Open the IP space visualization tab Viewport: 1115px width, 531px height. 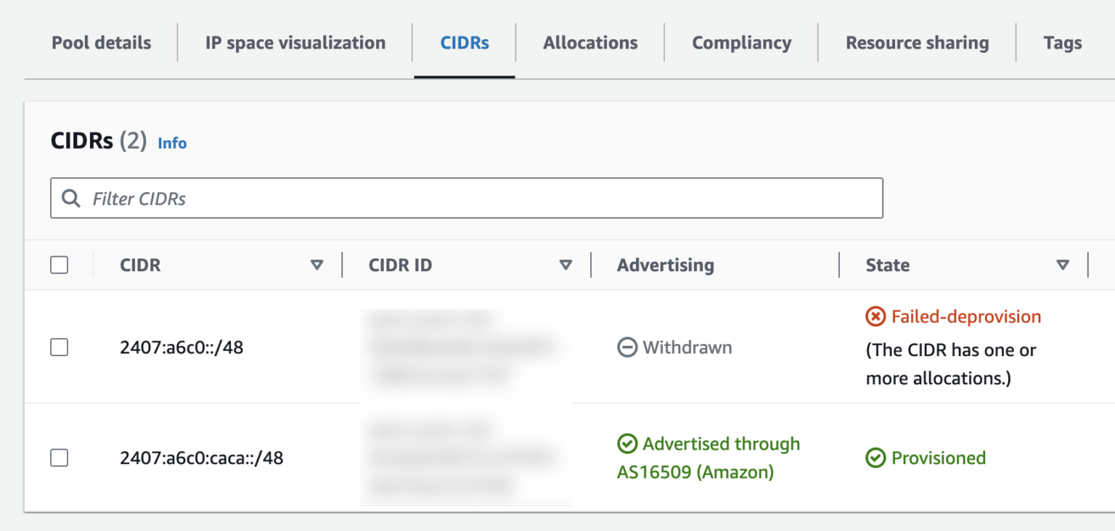click(x=295, y=43)
